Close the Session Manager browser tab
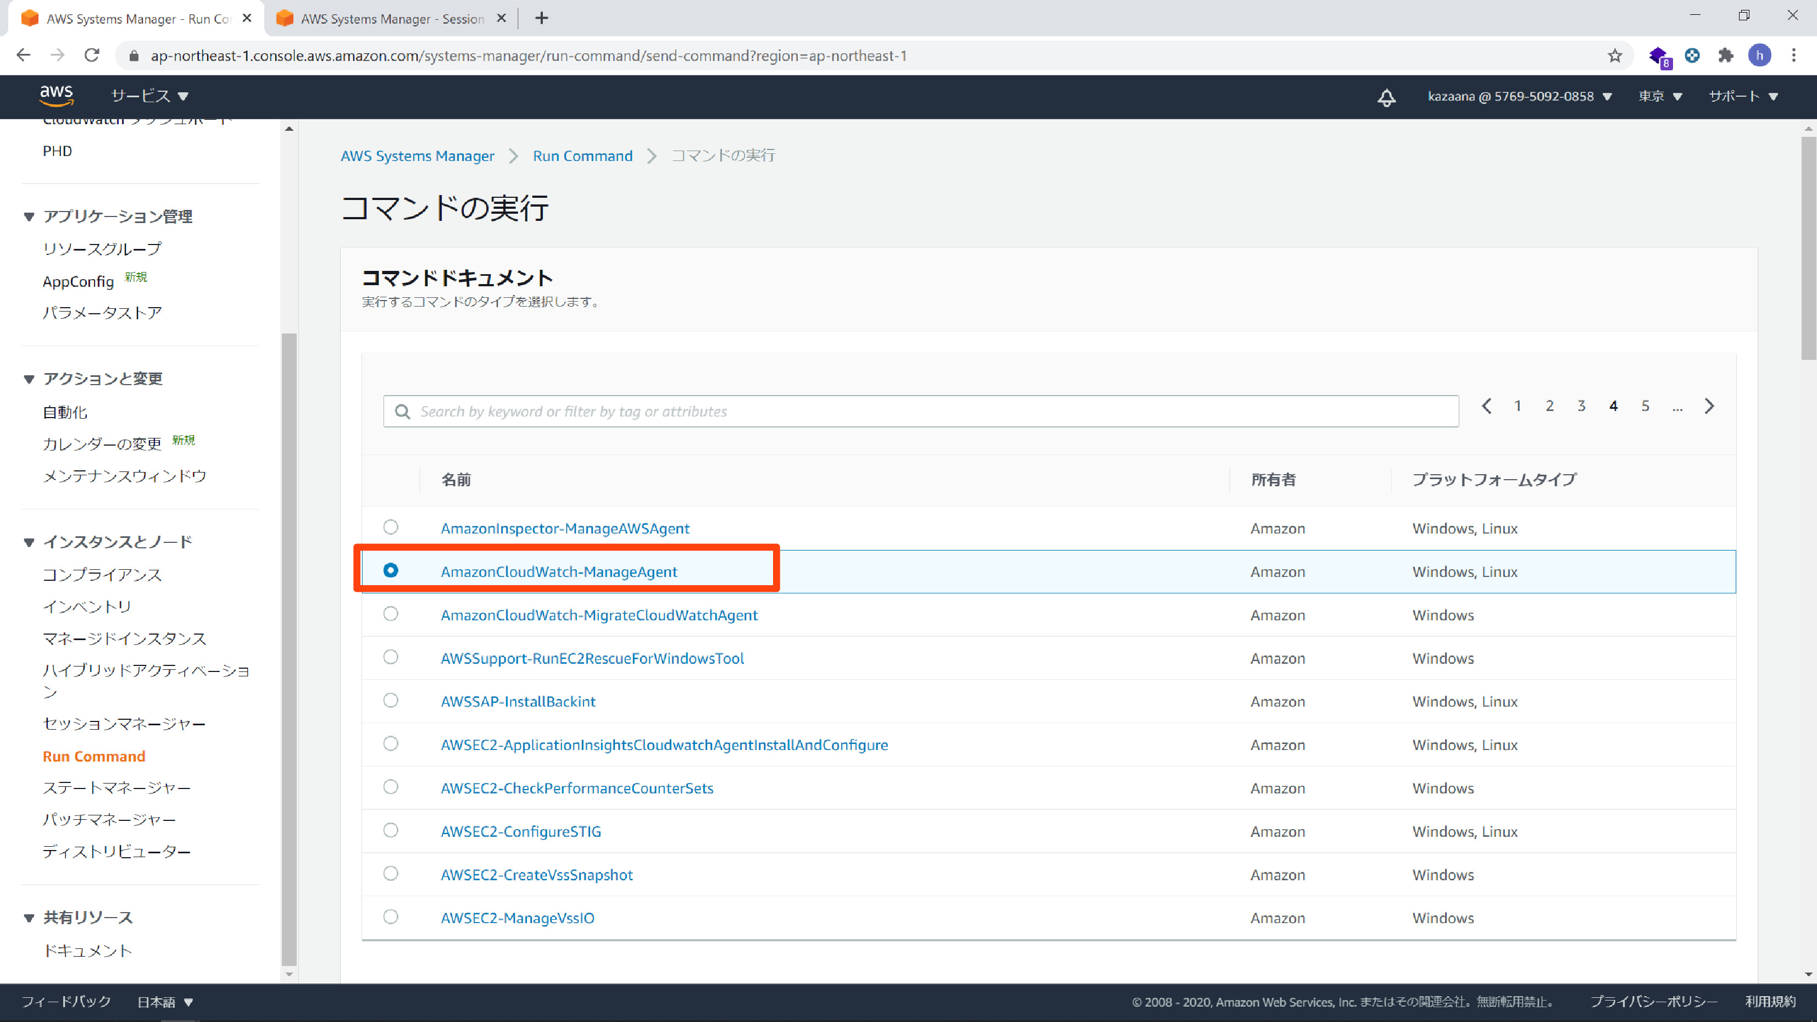The width and height of the screenshot is (1817, 1022). pyautogui.click(x=502, y=18)
